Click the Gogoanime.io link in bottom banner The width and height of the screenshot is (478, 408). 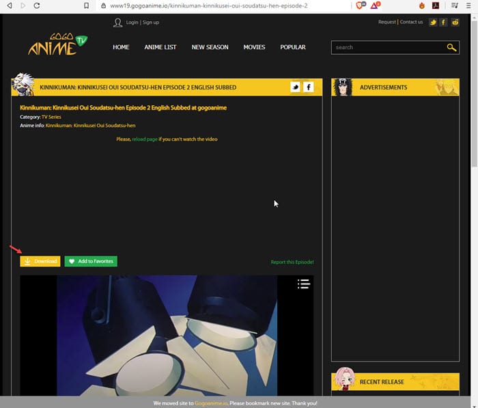211,403
